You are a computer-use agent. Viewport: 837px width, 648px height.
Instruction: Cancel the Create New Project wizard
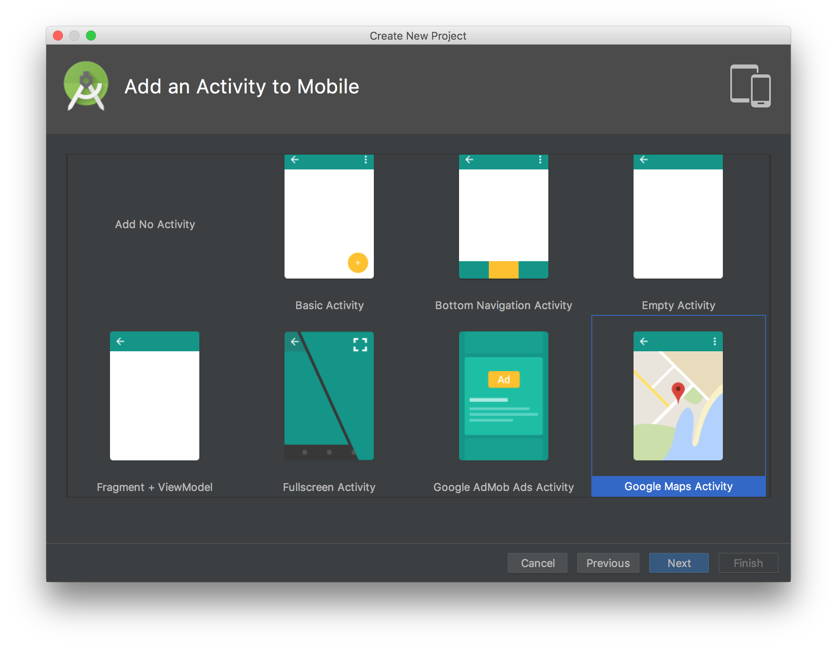tap(538, 563)
